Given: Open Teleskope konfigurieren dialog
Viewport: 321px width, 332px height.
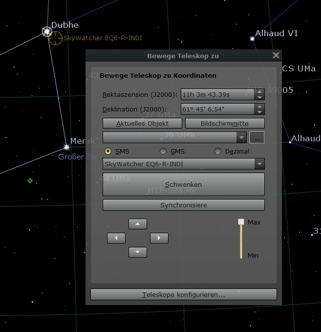Looking at the screenshot, I should pos(183,294).
